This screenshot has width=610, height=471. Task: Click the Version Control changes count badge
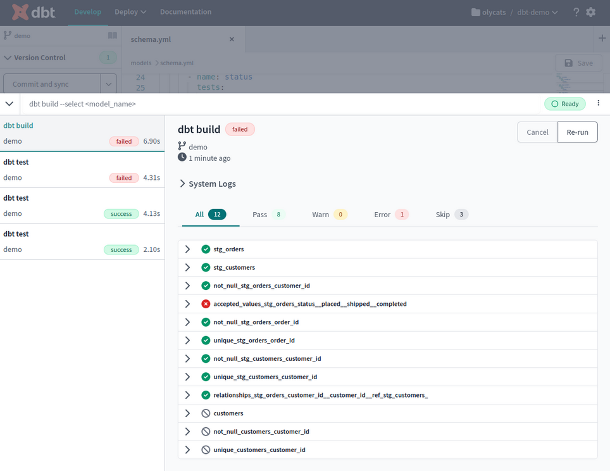point(108,58)
